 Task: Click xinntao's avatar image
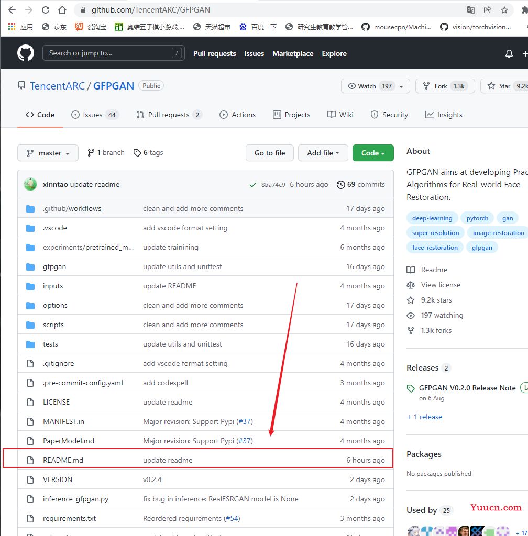pos(30,184)
